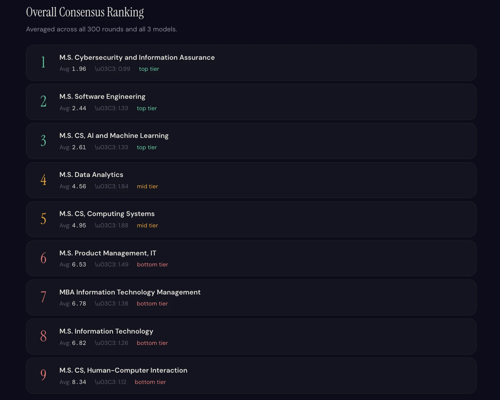Click the "Averaged across all 300 rounds" subtitle
This screenshot has height=400, width=500.
101,29
